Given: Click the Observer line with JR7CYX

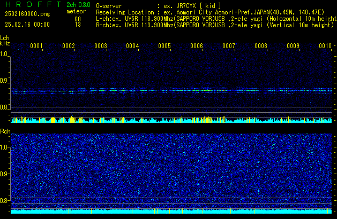Looking at the screenshot, I should click(x=159, y=6).
